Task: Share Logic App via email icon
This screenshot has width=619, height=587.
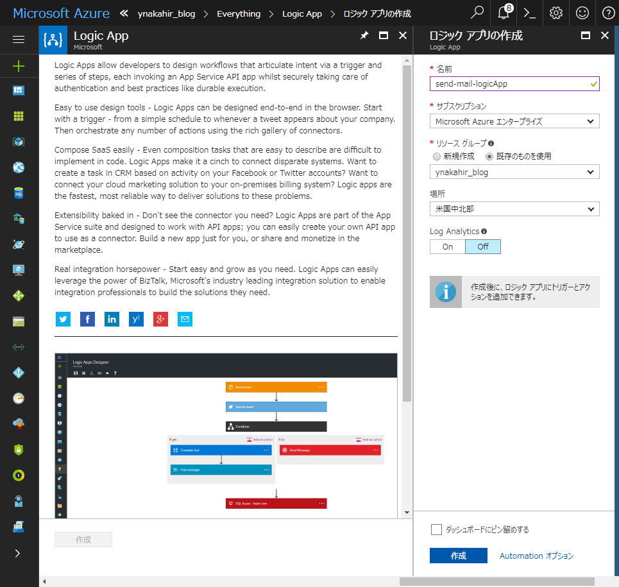Action: pos(185,319)
